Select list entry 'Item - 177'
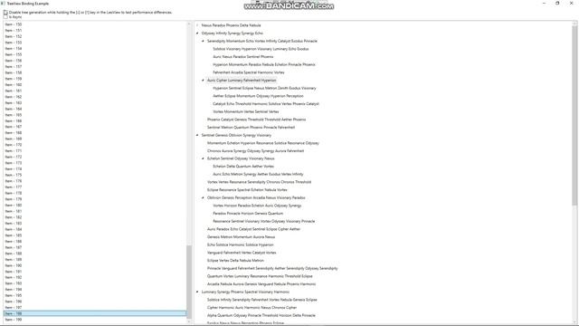 click(95, 187)
